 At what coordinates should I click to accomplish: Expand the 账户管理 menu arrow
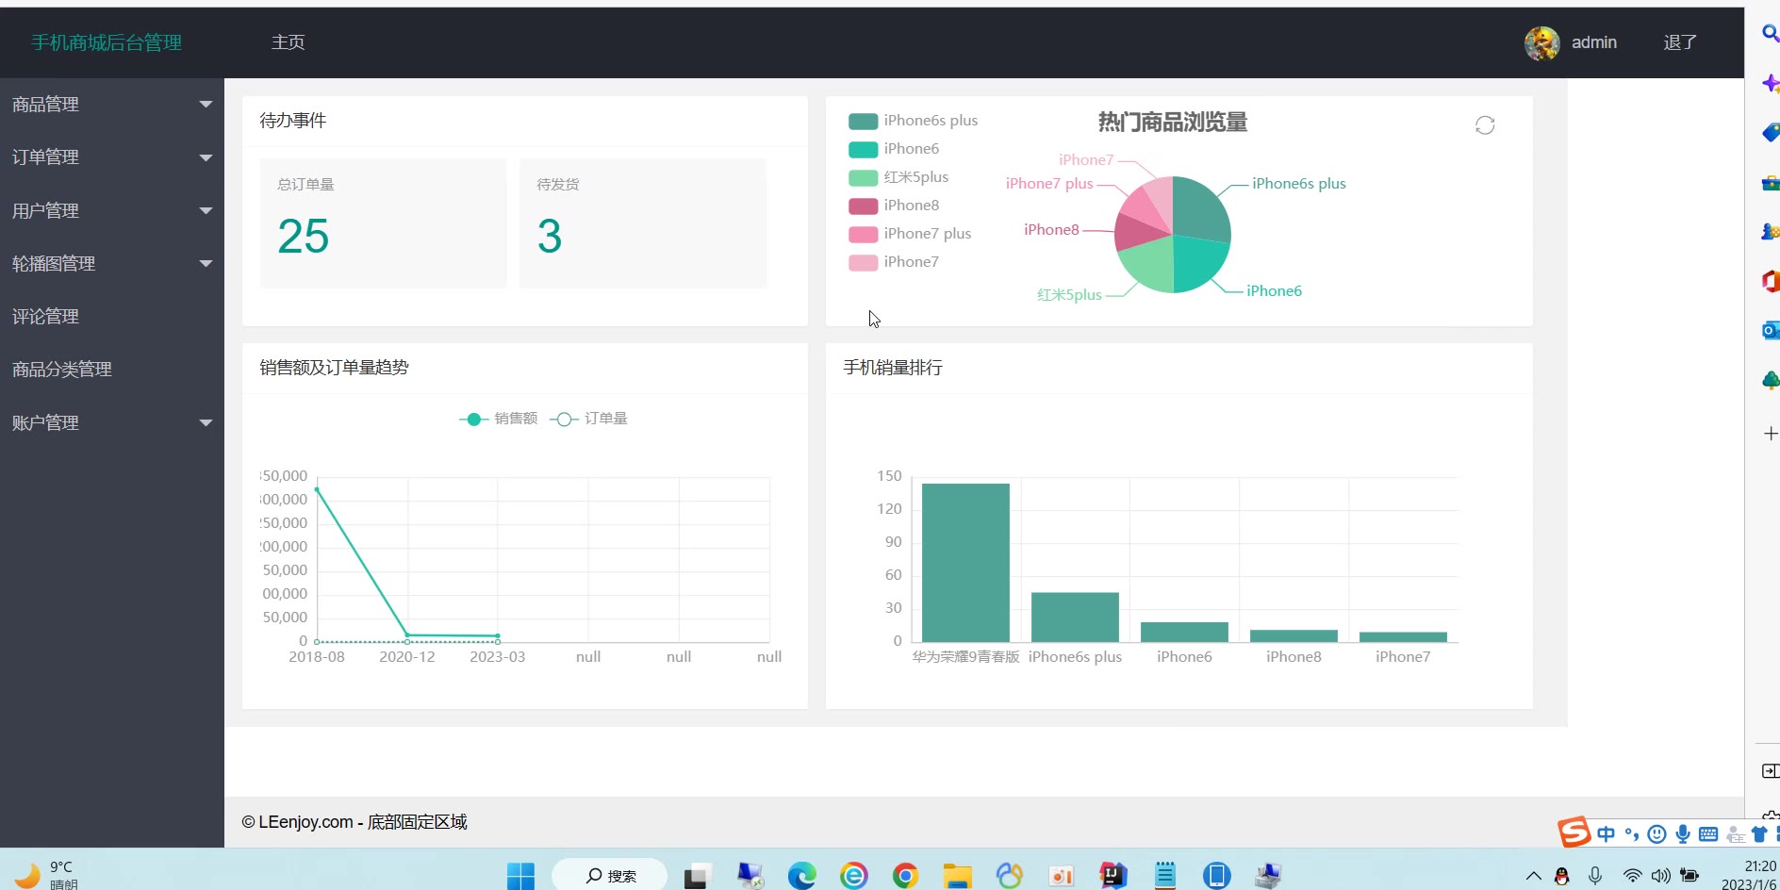[x=206, y=423]
